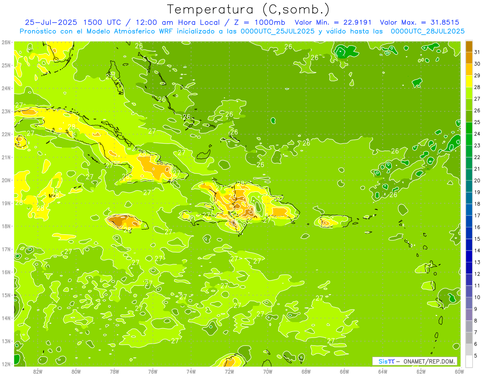Click "Pronóstico con el Modelo Atmósferico WRF" text
Screen dimensions: 488x377
click(97, 31)
